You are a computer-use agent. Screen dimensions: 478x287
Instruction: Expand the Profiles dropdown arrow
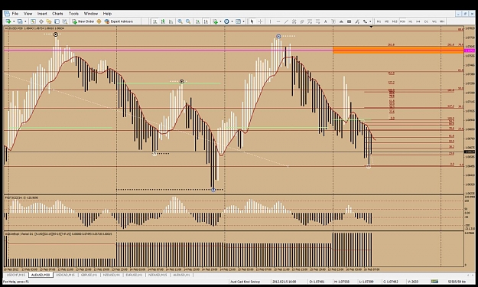coord(25,21)
